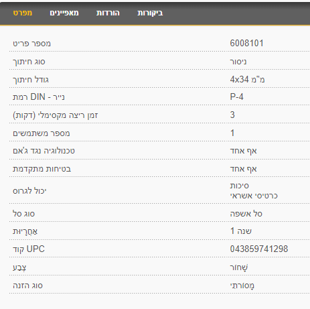This screenshot has width=310, height=309.
Task: Click the סוג חיתוך label
Action: [29, 62]
